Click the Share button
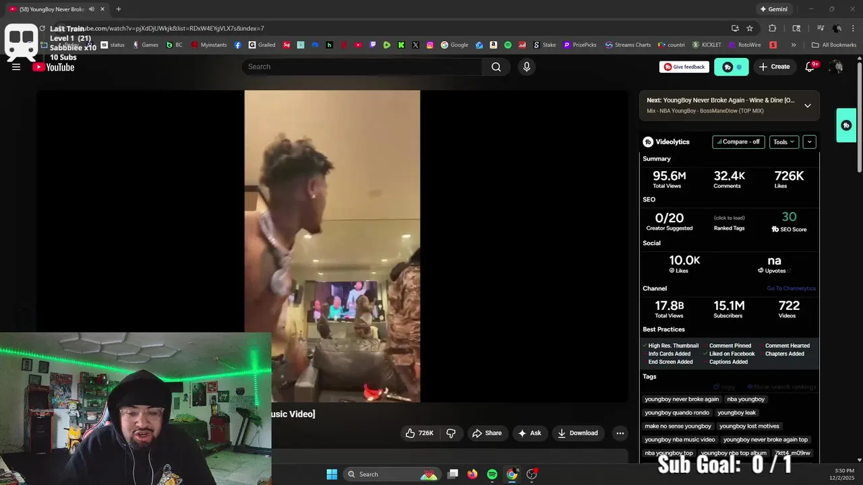The height and width of the screenshot is (485, 863). (487, 433)
